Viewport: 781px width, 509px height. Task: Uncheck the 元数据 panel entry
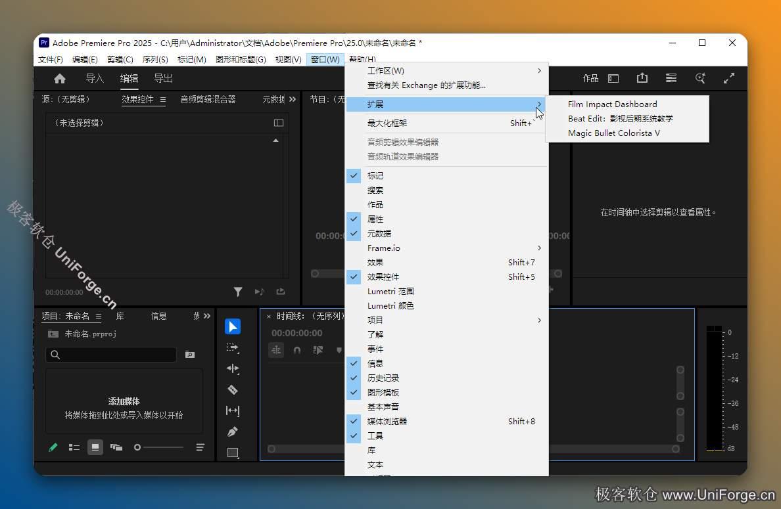(447, 233)
